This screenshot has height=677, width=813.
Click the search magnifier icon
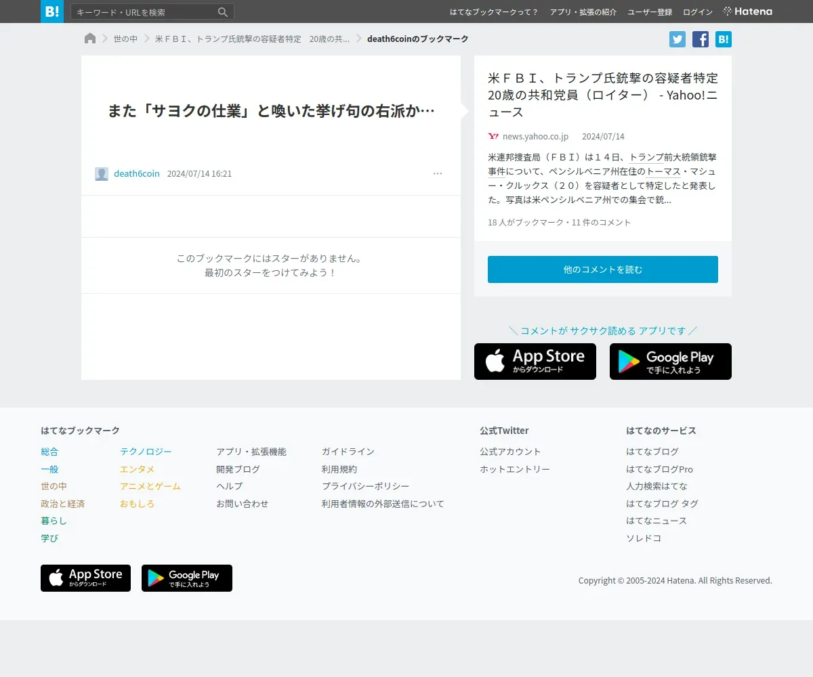[x=223, y=12]
